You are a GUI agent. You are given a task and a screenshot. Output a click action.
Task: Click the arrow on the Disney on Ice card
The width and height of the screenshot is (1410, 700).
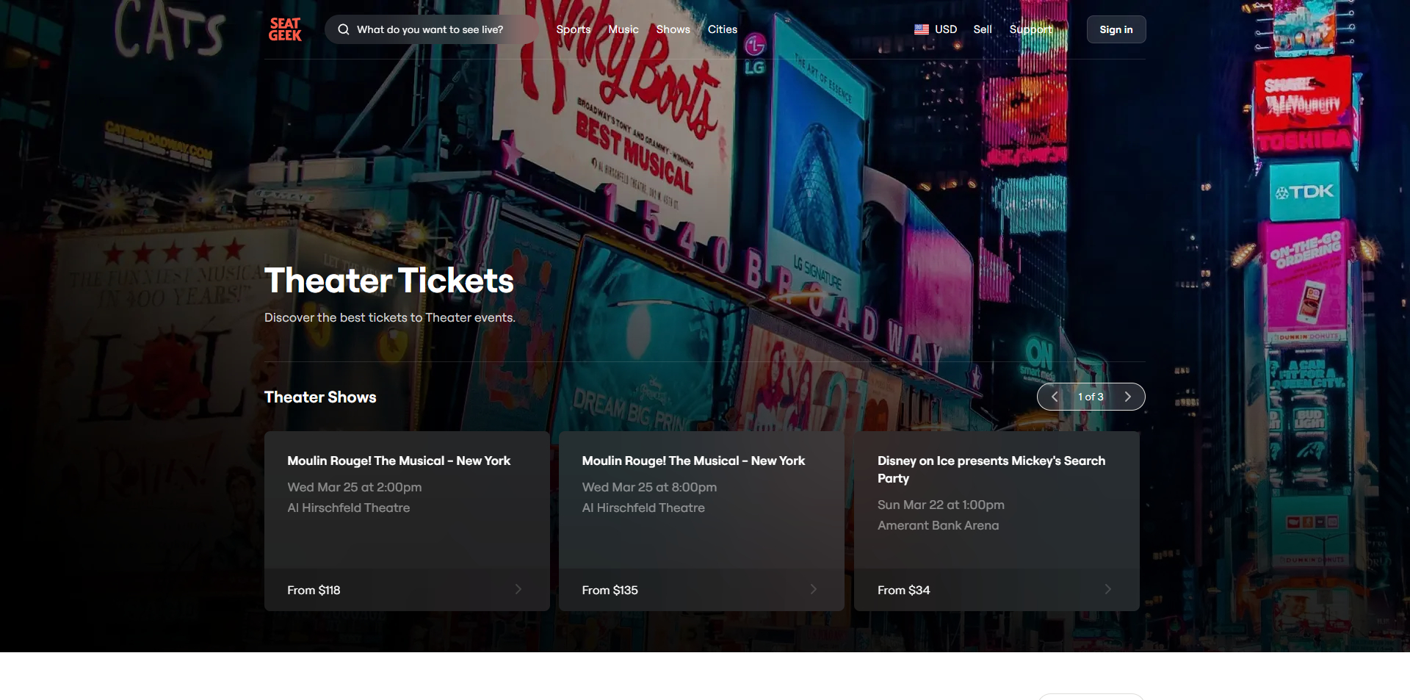point(1108,589)
